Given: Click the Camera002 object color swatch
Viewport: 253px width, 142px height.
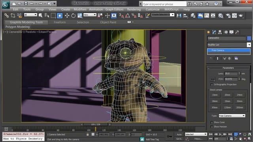Looking at the screenshot, I should click(249, 38).
